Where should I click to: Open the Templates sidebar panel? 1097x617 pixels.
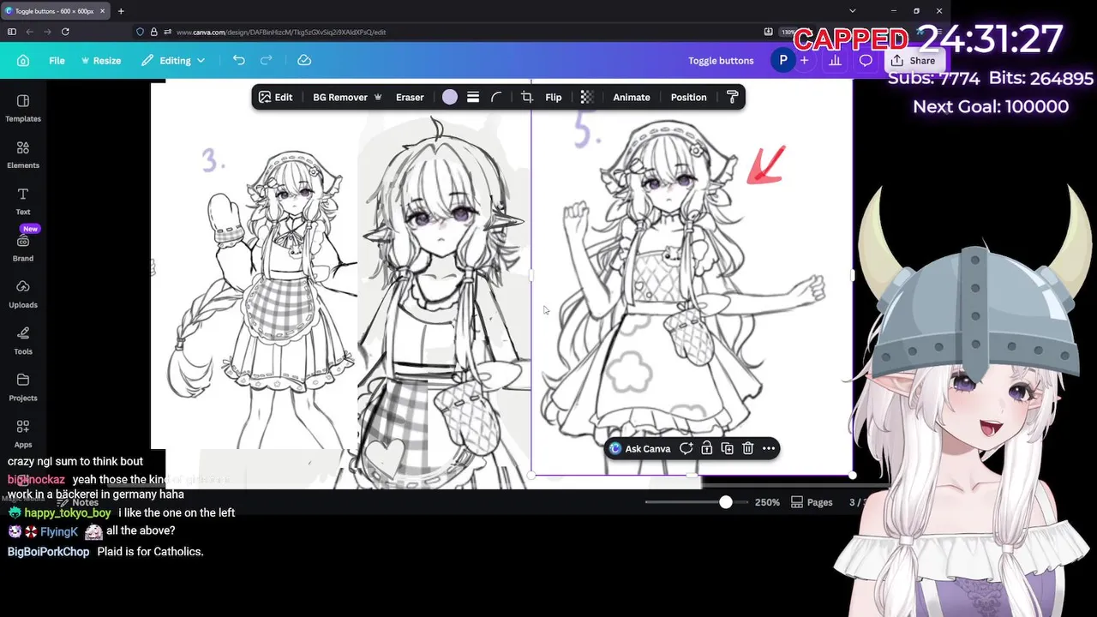(23, 108)
